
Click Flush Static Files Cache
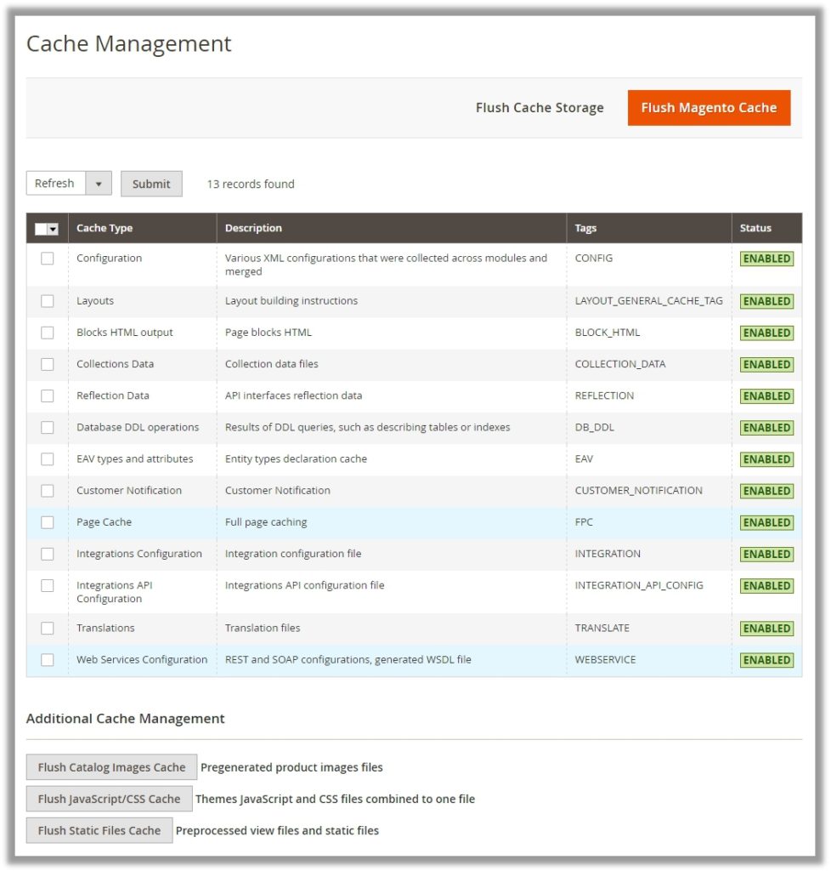click(99, 830)
